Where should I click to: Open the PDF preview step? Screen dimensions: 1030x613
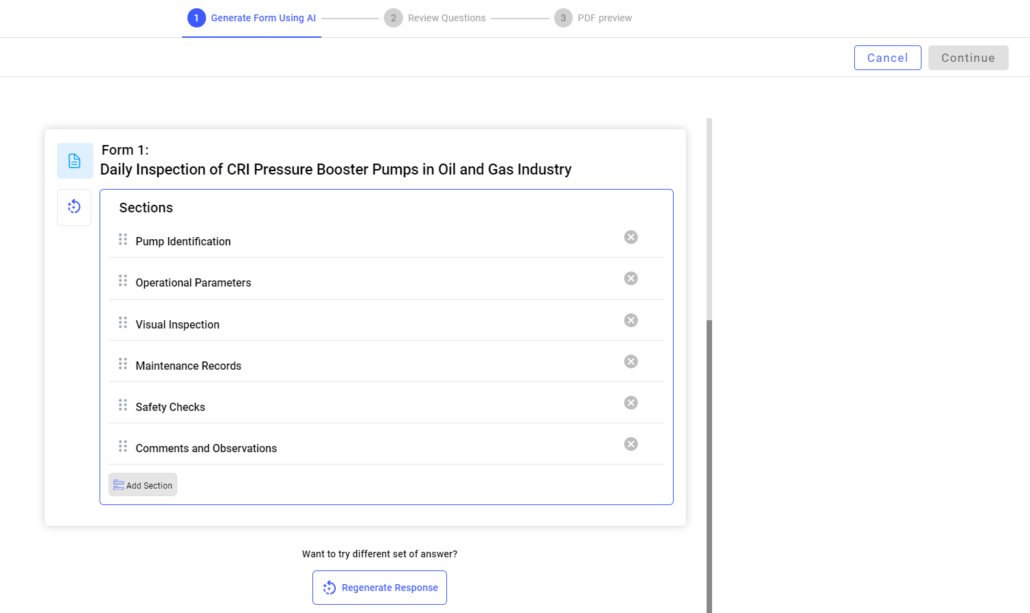pyautogui.click(x=593, y=18)
